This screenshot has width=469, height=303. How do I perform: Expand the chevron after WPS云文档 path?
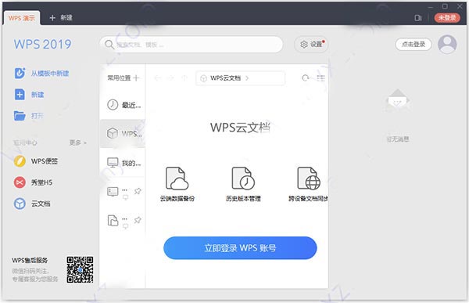247,78
